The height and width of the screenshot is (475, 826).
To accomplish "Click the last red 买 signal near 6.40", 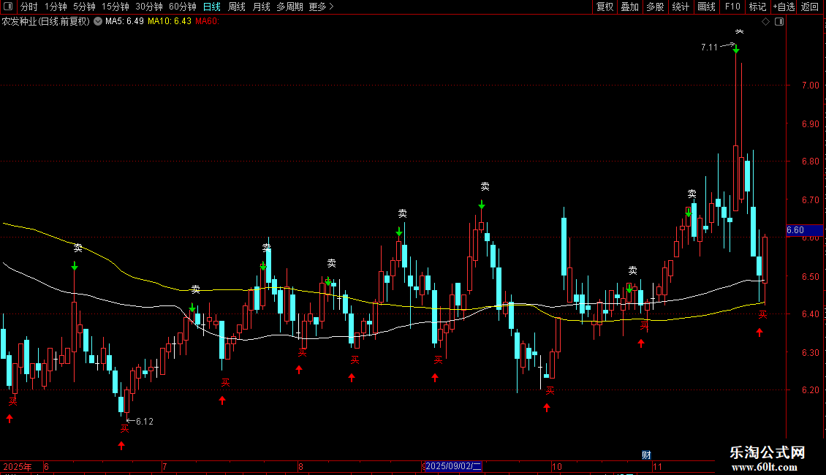I will (x=762, y=315).
